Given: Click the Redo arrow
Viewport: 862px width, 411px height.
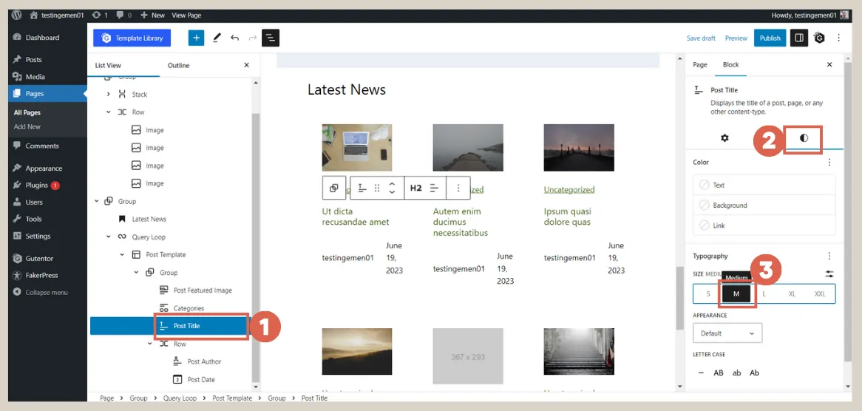Looking at the screenshot, I should [x=253, y=38].
